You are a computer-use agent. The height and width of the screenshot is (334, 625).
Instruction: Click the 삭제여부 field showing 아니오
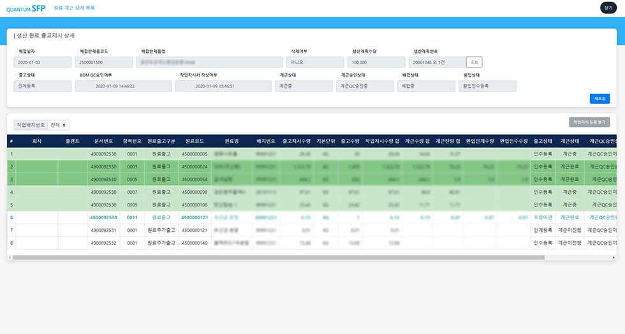pyautogui.click(x=313, y=62)
